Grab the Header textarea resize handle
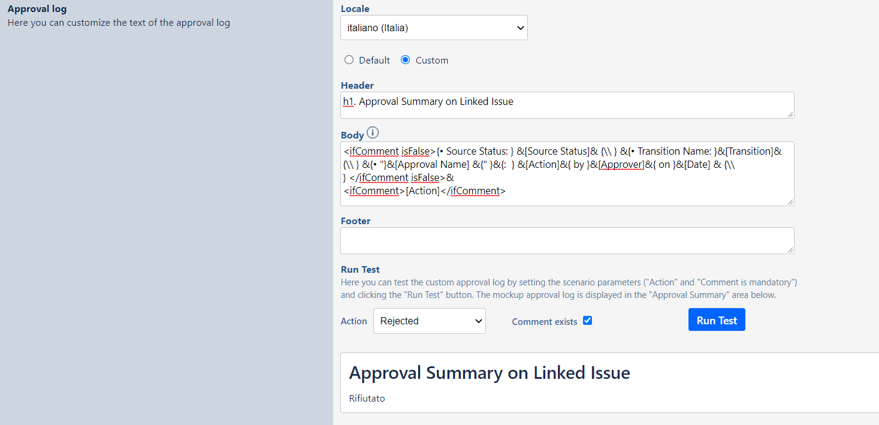The image size is (879, 425). click(790, 114)
